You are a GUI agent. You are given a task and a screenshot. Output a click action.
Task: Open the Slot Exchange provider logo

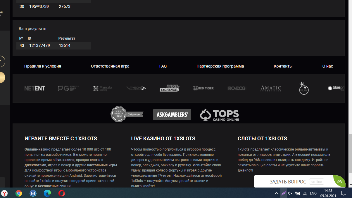[x=169, y=88]
